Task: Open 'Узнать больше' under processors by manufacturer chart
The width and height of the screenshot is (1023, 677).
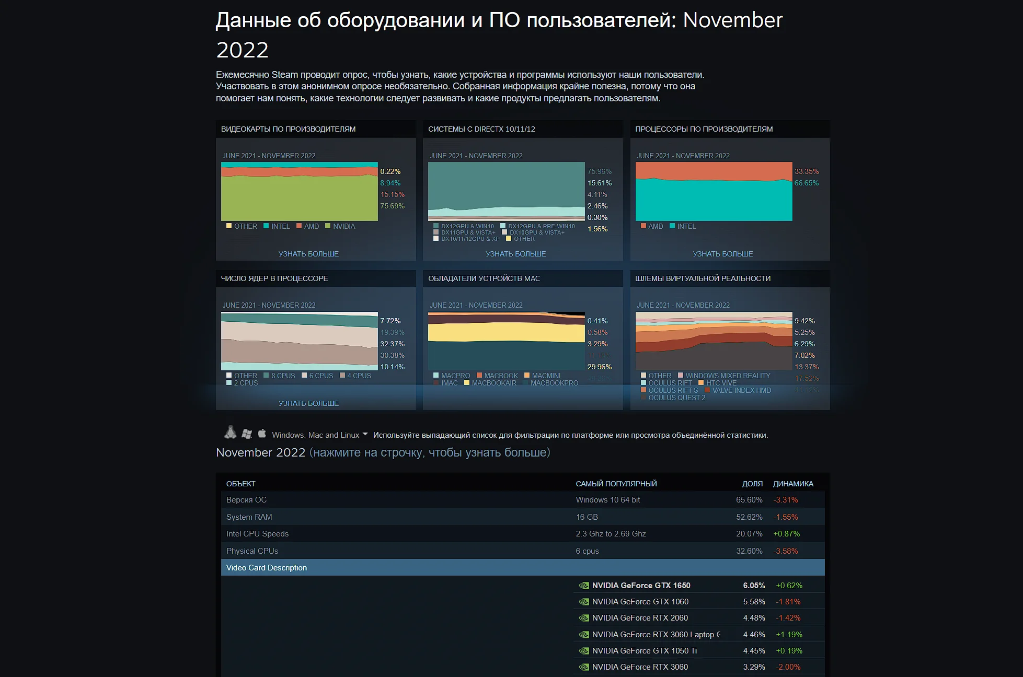Action: coord(722,254)
